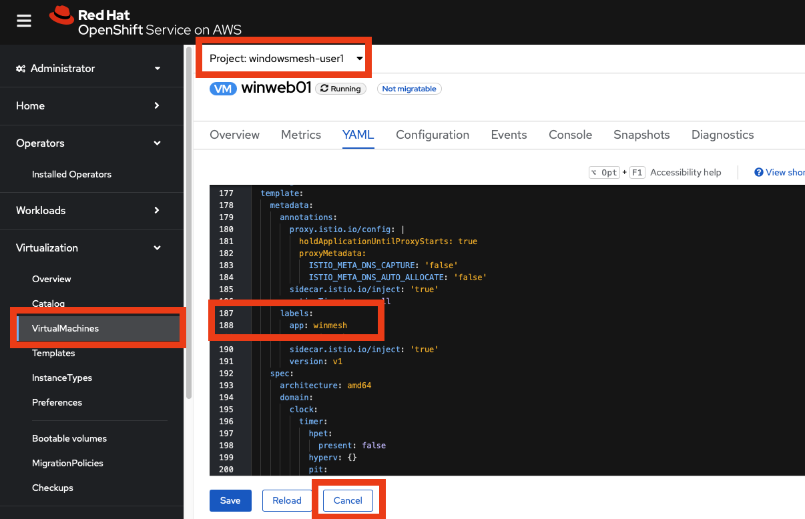
Task: Click the Reload button
Action: (x=287, y=500)
